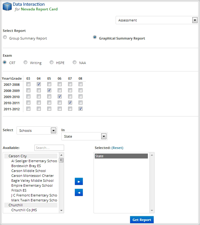Select Fritsch ES
The height and width of the screenshot is (225, 200).
coord(19,190)
